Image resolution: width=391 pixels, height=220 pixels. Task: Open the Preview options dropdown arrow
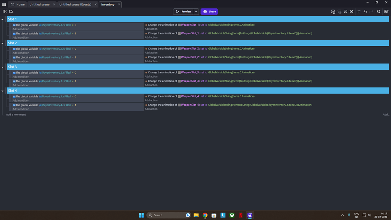pos(196,11)
